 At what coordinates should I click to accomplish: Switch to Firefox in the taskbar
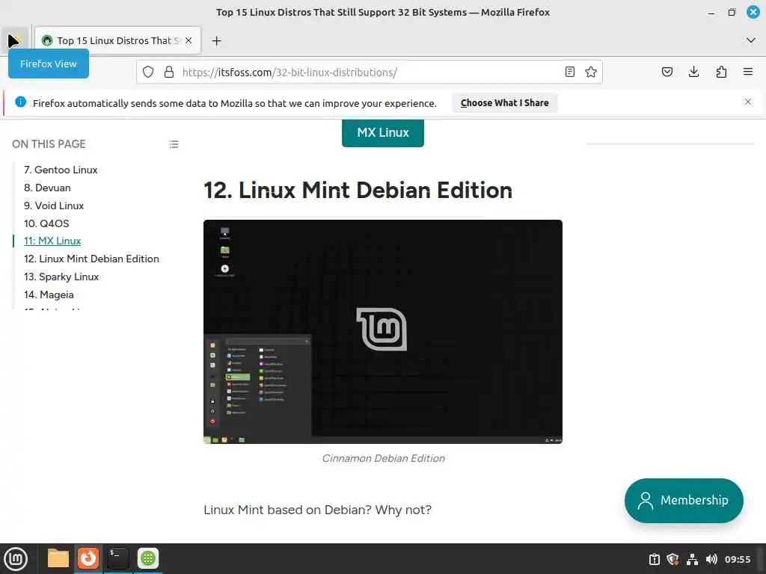88,558
